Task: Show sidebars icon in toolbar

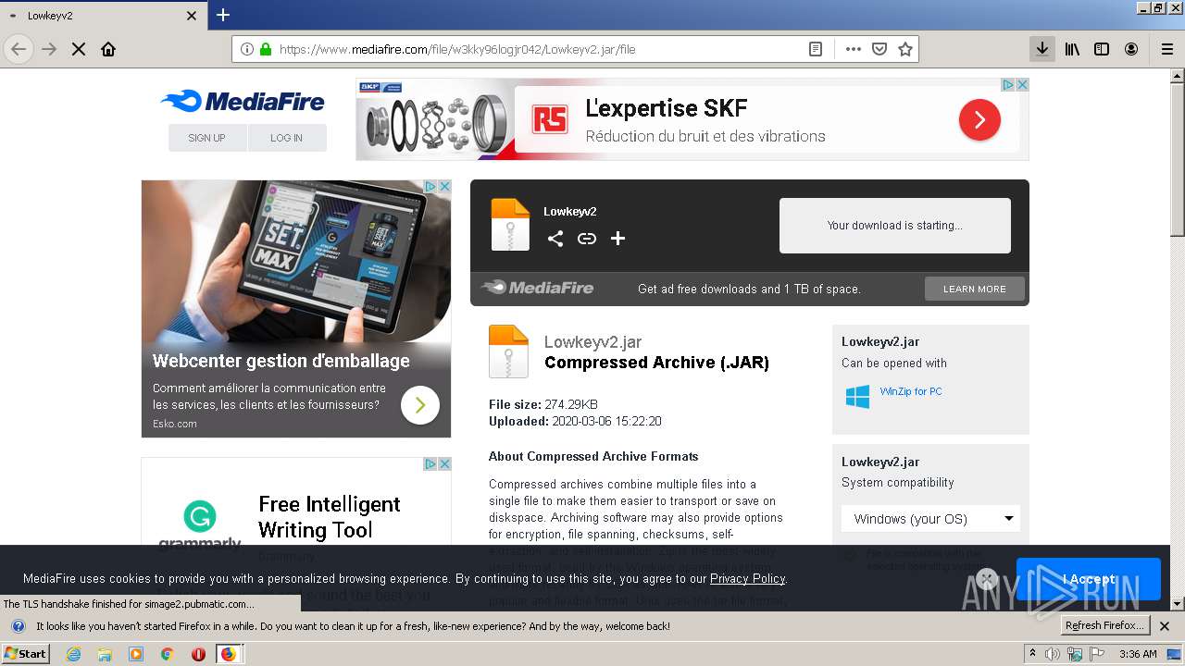Action: [1102, 49]
